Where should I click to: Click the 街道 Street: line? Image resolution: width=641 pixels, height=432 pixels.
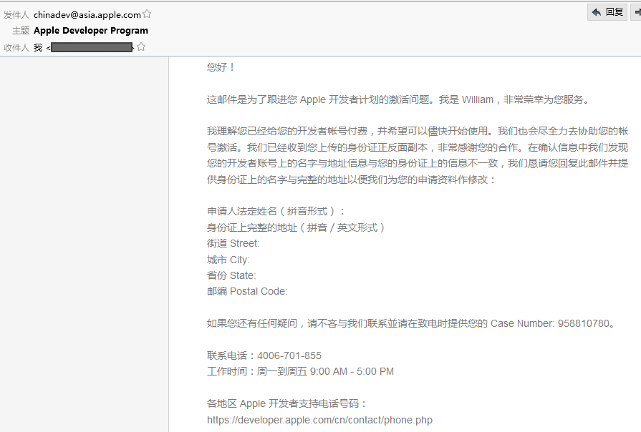pyautogui.click(x=233, y=243)
